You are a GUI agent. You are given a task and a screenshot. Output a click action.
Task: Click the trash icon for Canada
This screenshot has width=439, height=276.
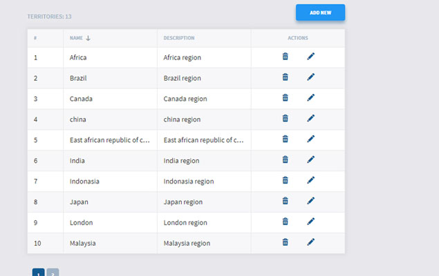(x=285, y=98)
